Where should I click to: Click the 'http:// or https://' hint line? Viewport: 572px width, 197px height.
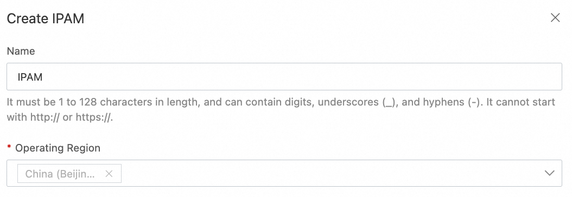(60, 118)
